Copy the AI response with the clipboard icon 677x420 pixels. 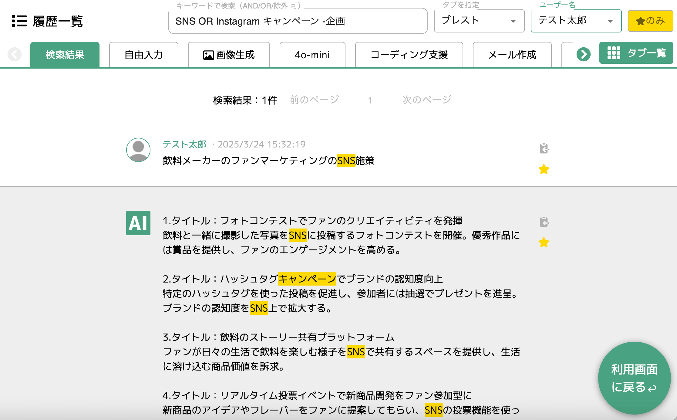point(544,222)
